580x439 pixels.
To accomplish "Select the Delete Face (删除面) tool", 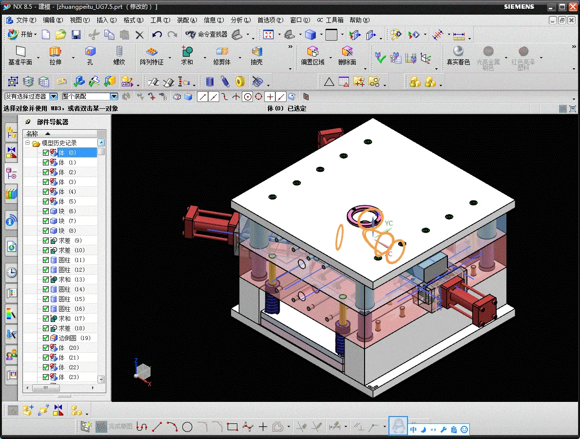I will tap(348, 56).
